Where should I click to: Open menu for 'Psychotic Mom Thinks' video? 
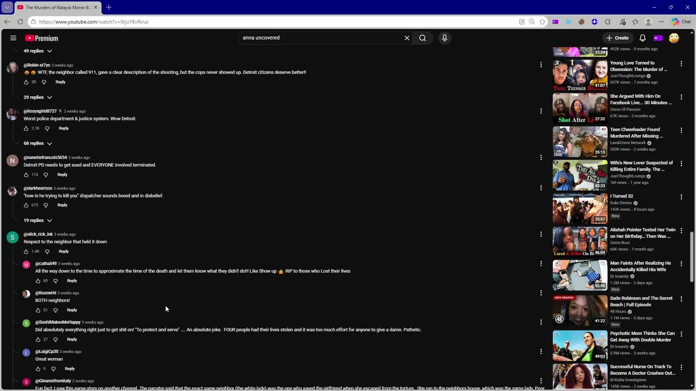(x=681, y=334)
